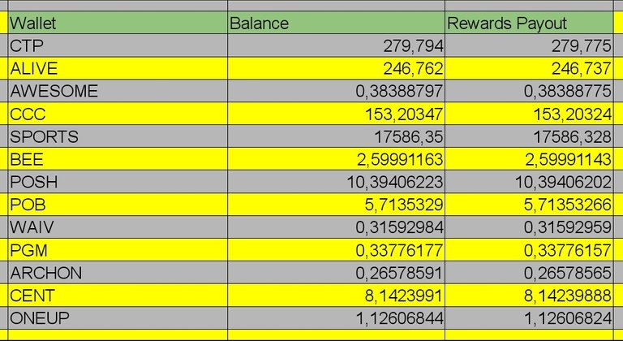The width and height of the screenshot is (623, 341).
Task: Select balance cell 246,762
Action: (336, 68)
